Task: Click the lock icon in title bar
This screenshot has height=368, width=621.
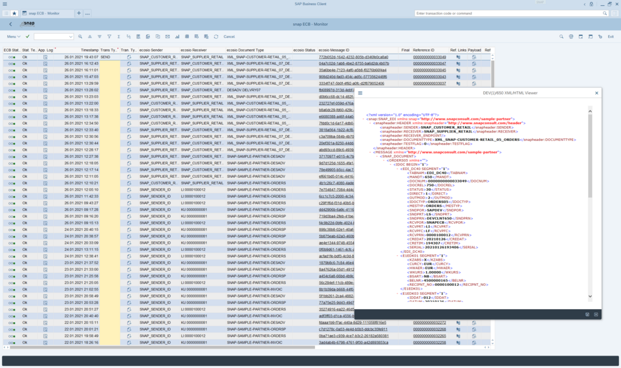Action: point(591,4)
